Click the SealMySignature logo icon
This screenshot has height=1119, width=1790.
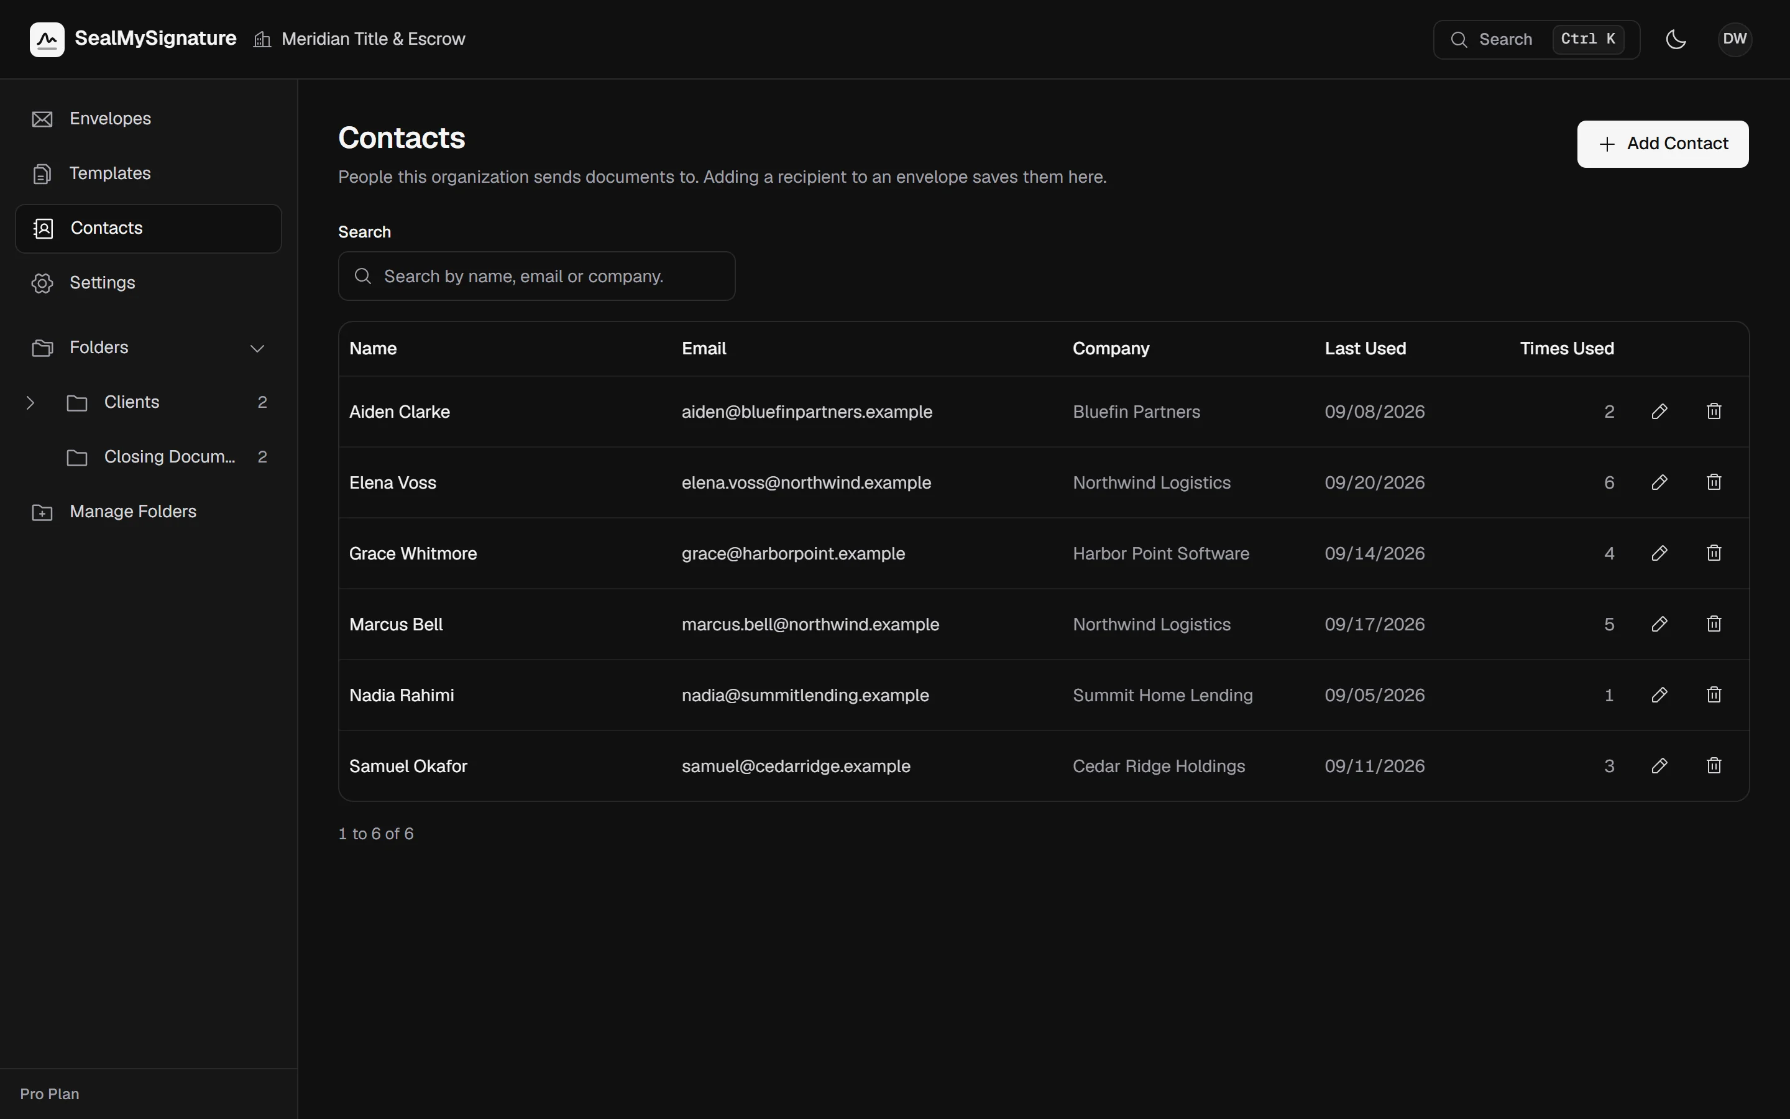pyautogui.click(x=47, y=39)
